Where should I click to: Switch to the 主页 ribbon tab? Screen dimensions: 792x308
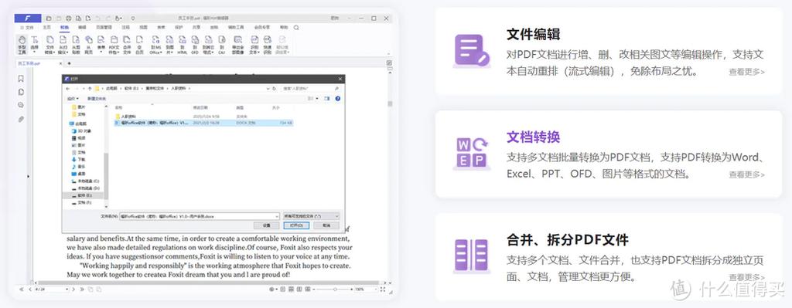point(46,27)
